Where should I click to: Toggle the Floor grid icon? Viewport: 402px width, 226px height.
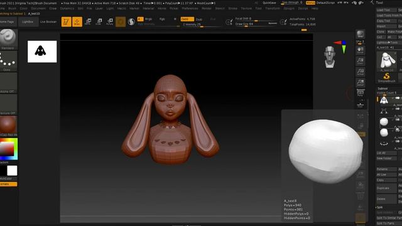point(360,105)
